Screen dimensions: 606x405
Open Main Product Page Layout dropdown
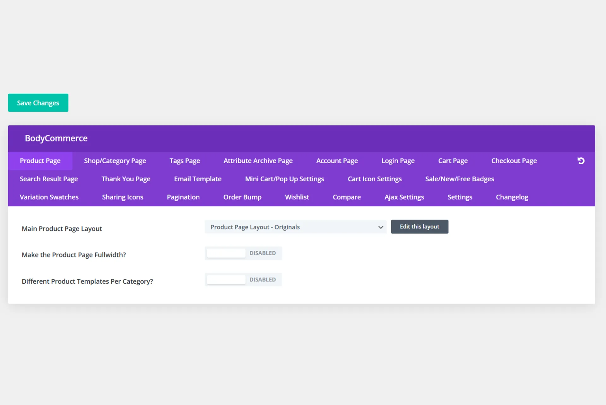[295, 227]
